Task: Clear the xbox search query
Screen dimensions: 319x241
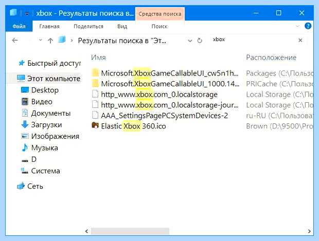Action: pos(300,40)
